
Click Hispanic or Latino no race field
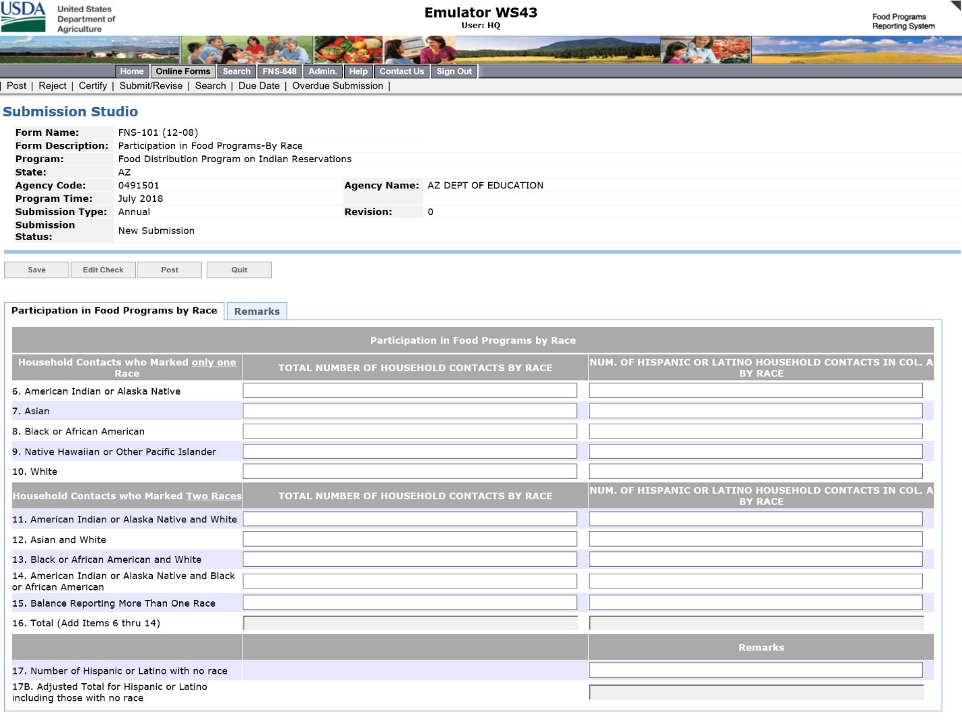755,671
